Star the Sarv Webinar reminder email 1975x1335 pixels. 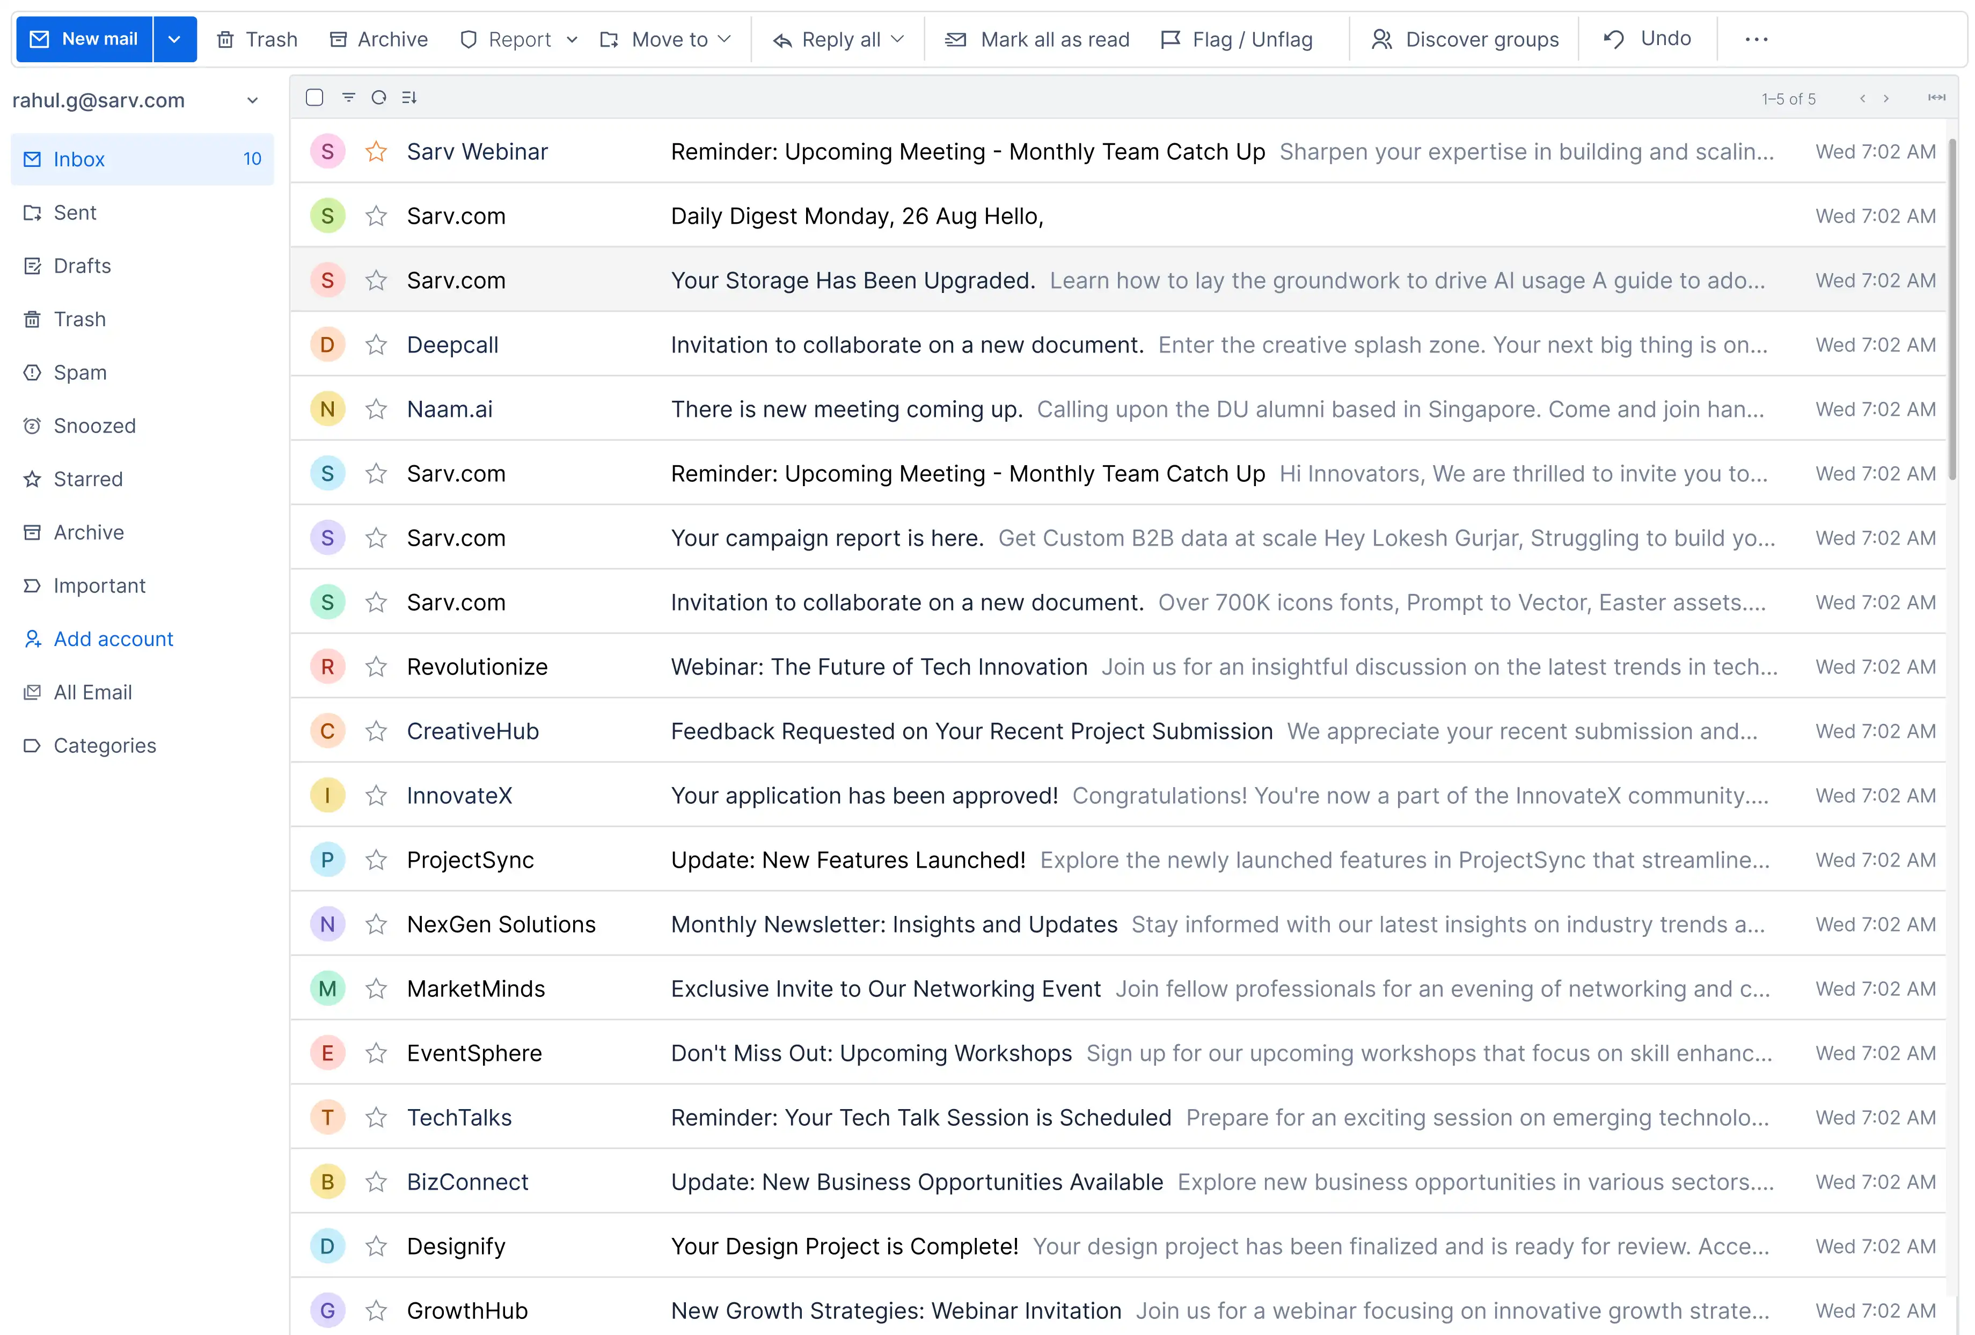[376, 151]
